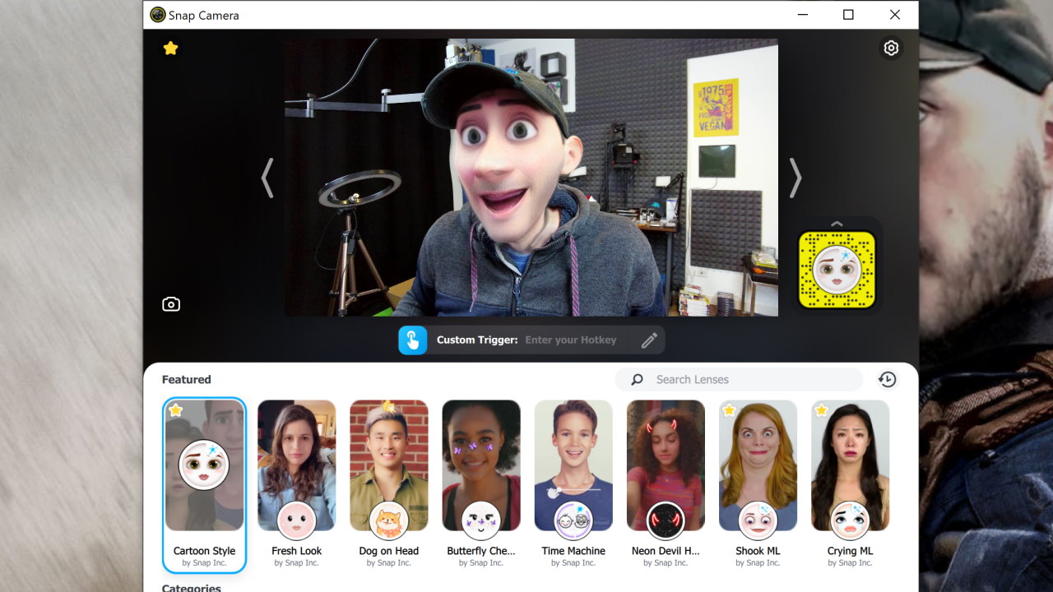Select the Butterfly Che... lens thumbnail

click(x=481, y=465)
